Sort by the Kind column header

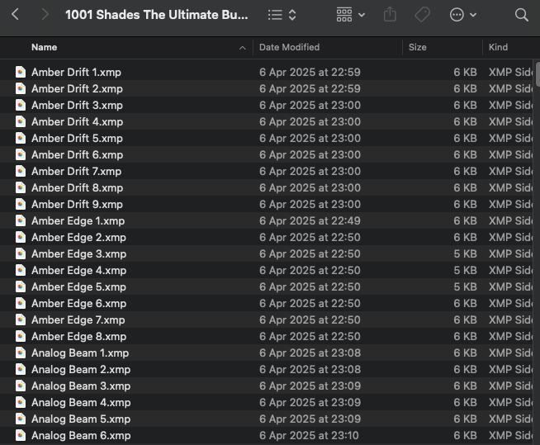click(498, 47)
